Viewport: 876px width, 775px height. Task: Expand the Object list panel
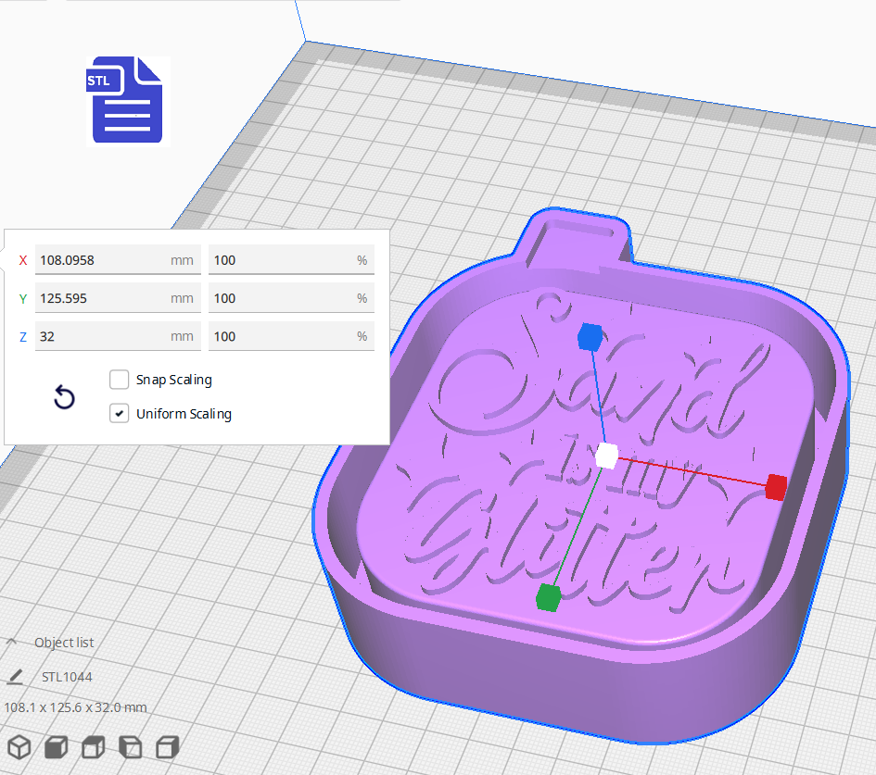(x=63, y=642)
